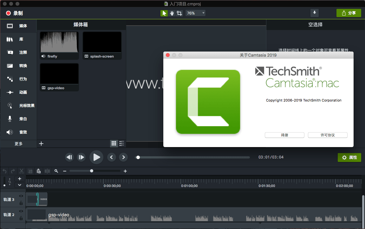365x229 pixels.
Task: Open the 旁白 voice narration tab
Action: [x=18, y=119]
